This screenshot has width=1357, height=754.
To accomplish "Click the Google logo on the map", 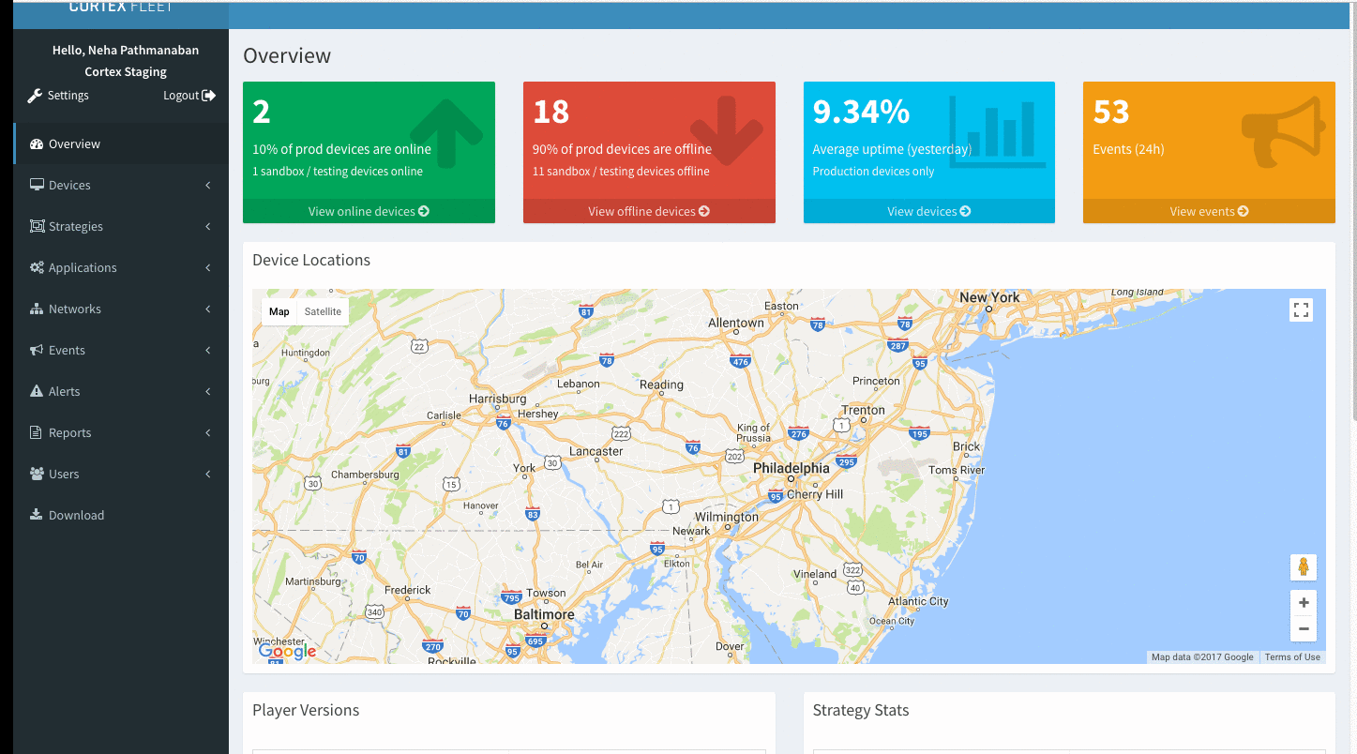I will click(x=287, y=651).
